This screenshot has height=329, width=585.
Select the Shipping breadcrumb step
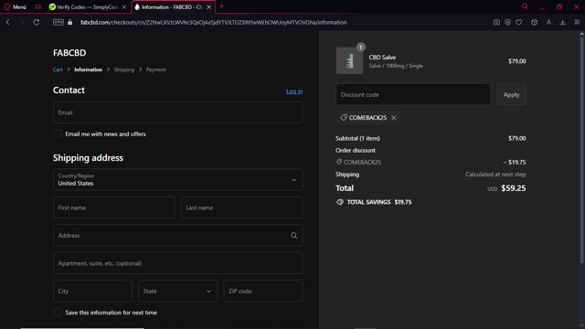[x=124, y=69]
